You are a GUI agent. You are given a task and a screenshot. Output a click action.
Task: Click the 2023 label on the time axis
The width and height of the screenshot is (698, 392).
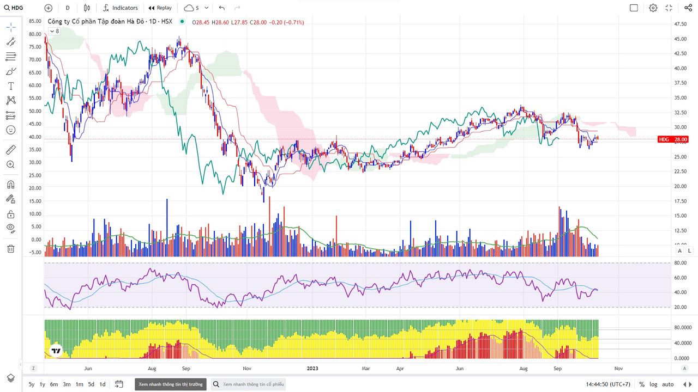tap(312, 369)
